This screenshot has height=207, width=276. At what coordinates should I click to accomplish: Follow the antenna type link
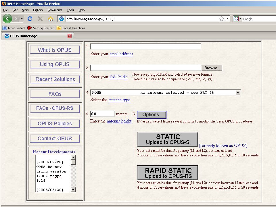pos(119,100)
